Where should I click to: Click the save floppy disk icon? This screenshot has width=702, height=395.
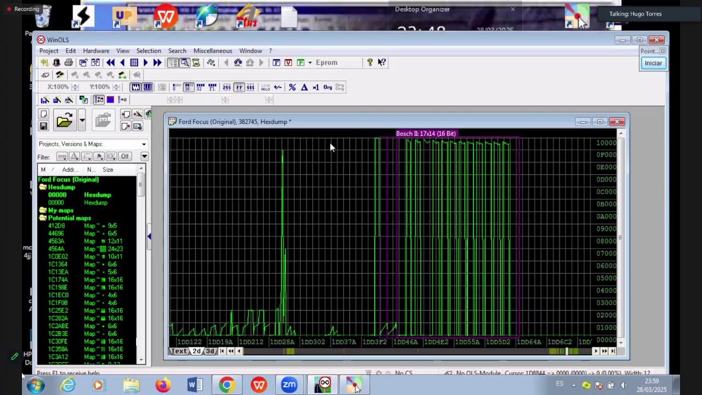[x=44, y=126]
